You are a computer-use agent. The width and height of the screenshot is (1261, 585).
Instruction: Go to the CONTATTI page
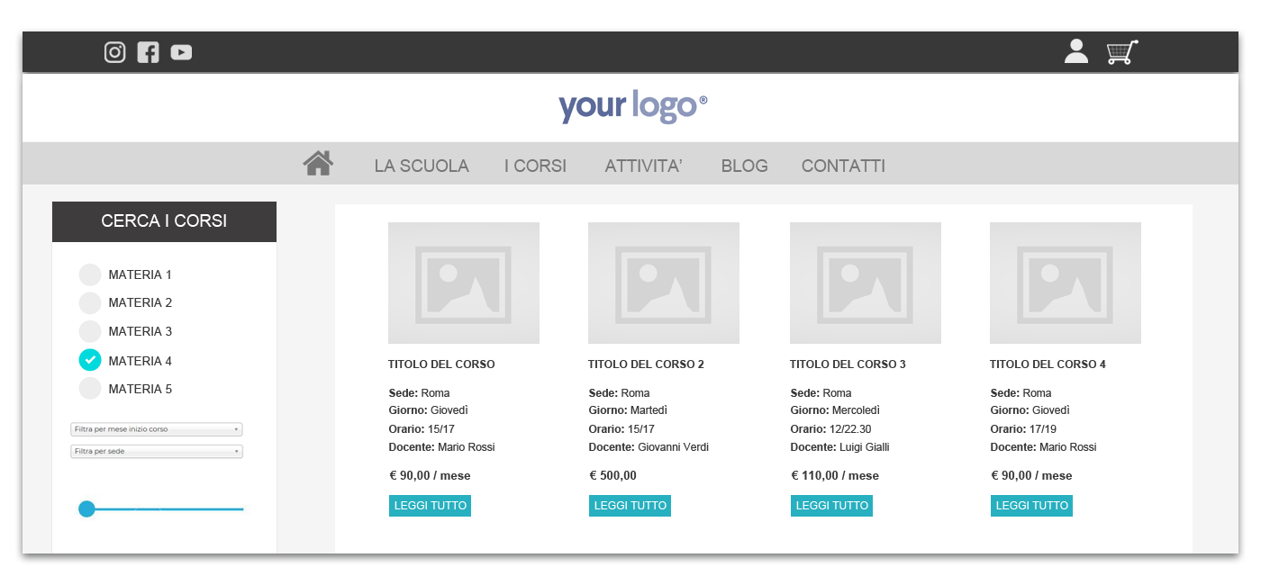tap(843, 166)
